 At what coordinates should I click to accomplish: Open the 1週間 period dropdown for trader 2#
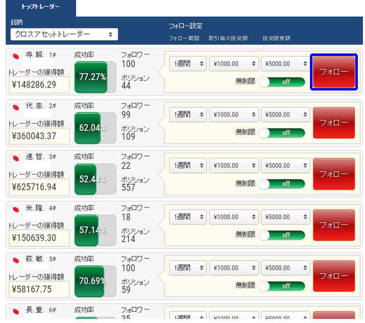coord(188,114)
